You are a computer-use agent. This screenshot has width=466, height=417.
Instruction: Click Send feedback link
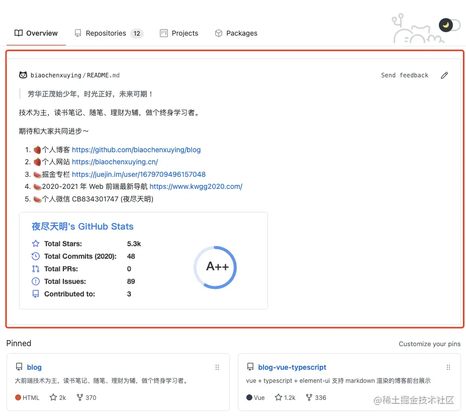pyautogui.click(x=405, y=75)
